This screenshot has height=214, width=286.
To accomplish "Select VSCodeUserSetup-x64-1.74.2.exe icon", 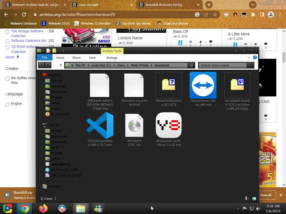I will (100, 125).
